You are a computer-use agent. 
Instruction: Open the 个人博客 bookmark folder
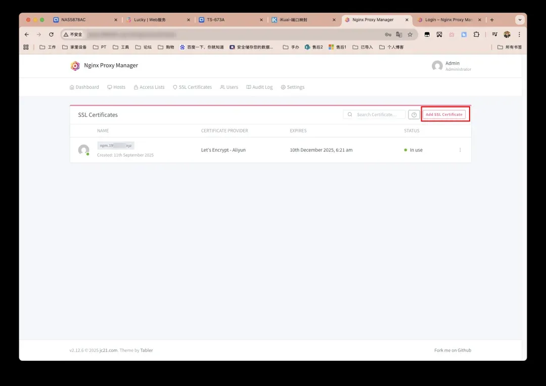[x=391, y=47]
